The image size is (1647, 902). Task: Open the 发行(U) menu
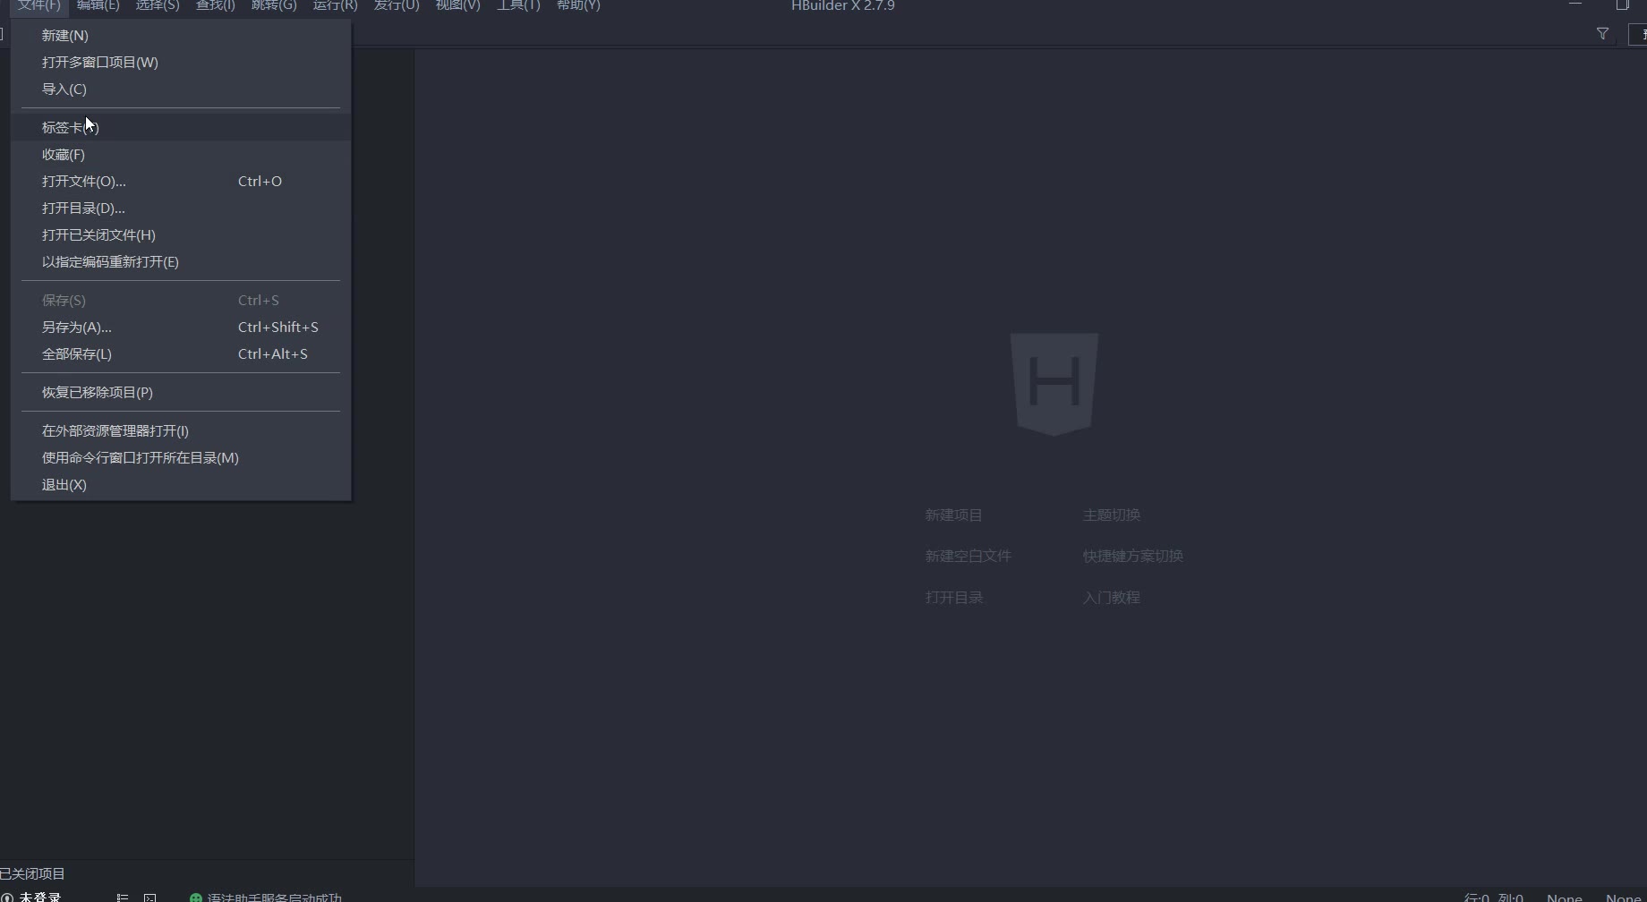[397, 5]
